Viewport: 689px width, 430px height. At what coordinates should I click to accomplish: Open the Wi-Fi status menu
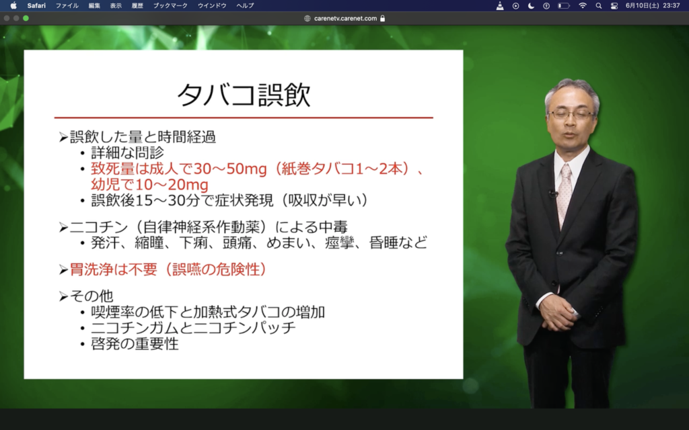[x=582, y=5]
